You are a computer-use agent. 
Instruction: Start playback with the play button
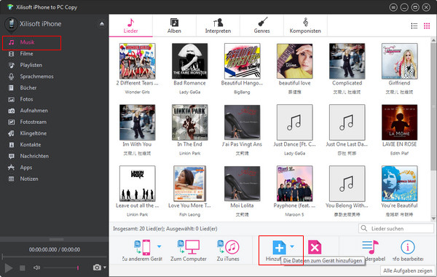[x=8, y=268]
